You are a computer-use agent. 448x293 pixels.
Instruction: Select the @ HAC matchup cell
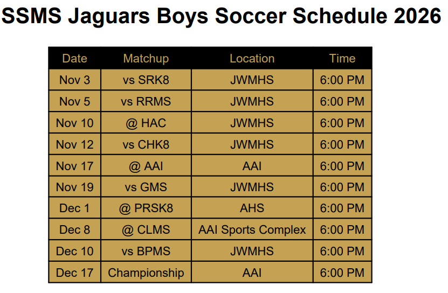146,123
